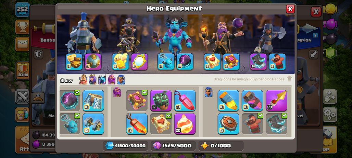Filter equipment by Archer Queen portrait

point(92,80)
